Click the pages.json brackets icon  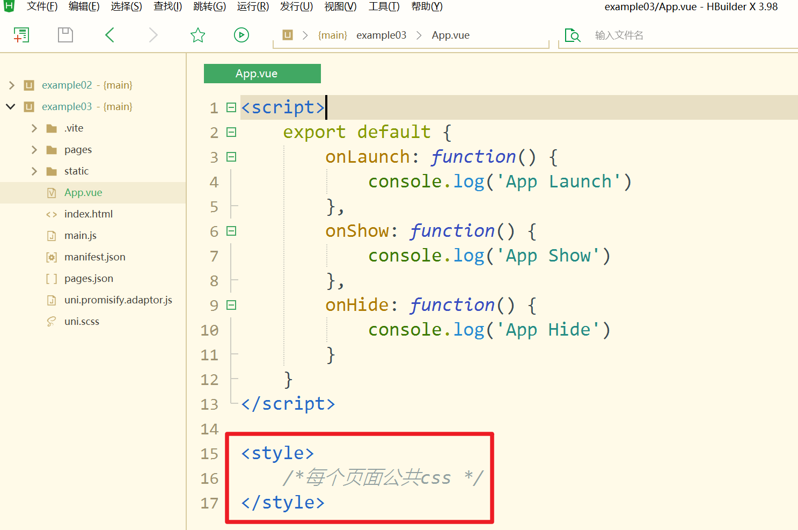(x=52, y=279)
